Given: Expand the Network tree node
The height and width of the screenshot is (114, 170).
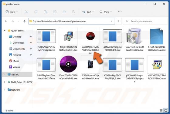Looking at the screenshot, I should [5, 90].
